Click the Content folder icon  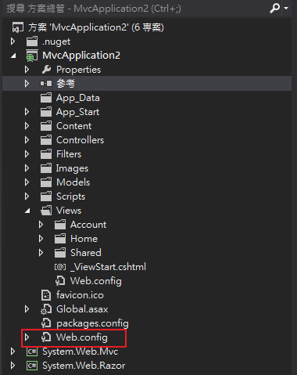tap(46, 126)
